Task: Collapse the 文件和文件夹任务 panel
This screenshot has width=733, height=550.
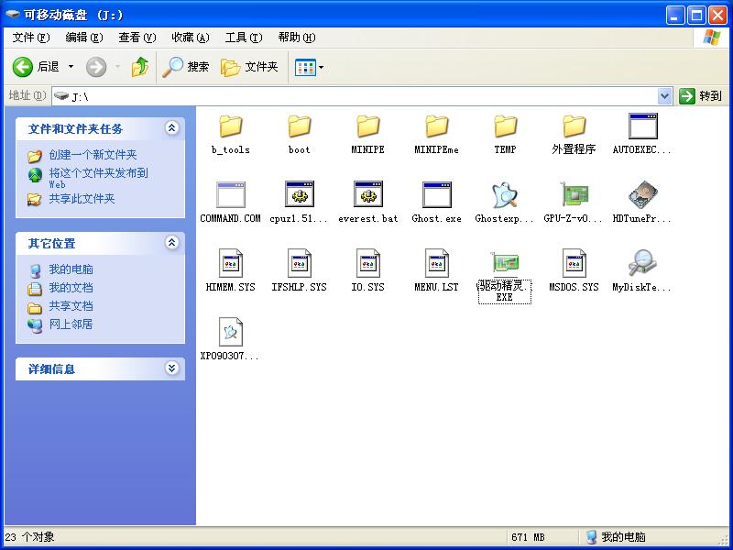Action: [x=172, y=128]
